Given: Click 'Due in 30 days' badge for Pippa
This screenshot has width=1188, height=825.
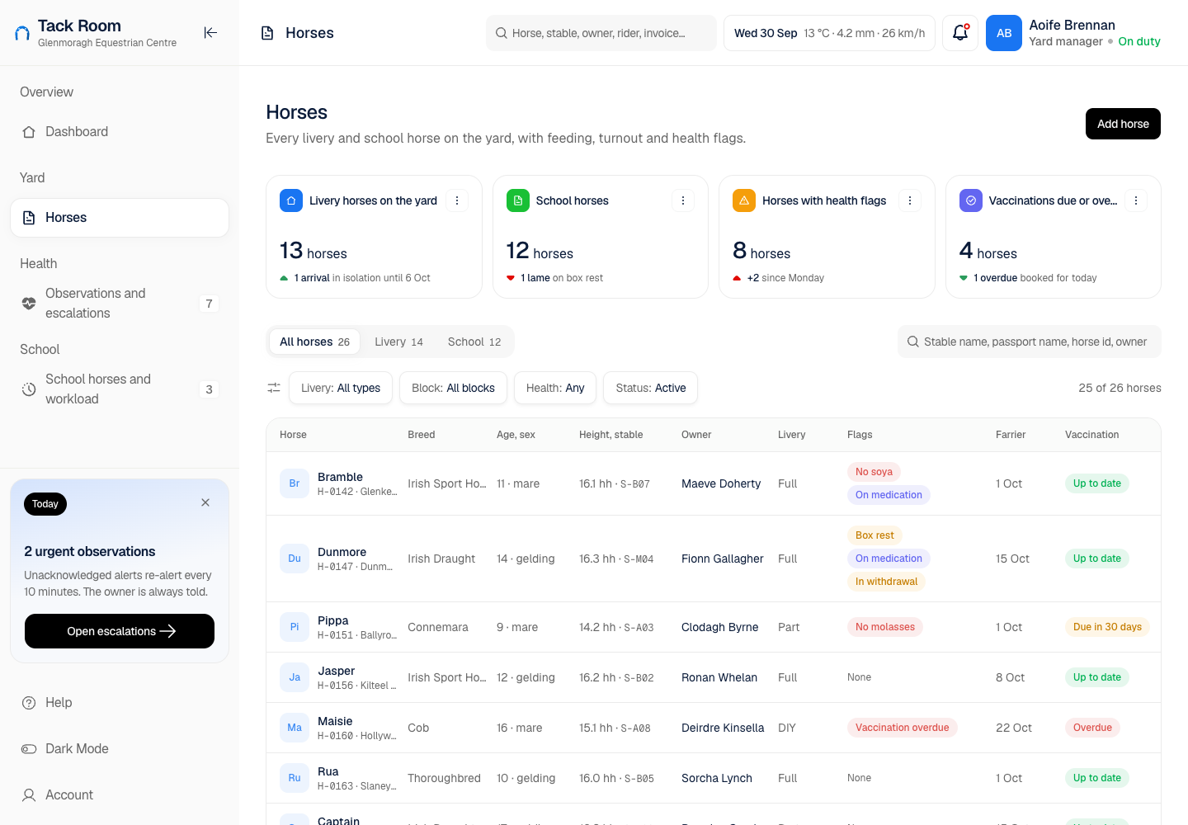Looking at the screenshot, I should click(x=1107, y=627).
